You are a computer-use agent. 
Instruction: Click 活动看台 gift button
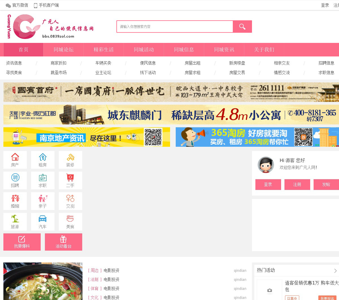pyautogui.click(x=64, y=242)
